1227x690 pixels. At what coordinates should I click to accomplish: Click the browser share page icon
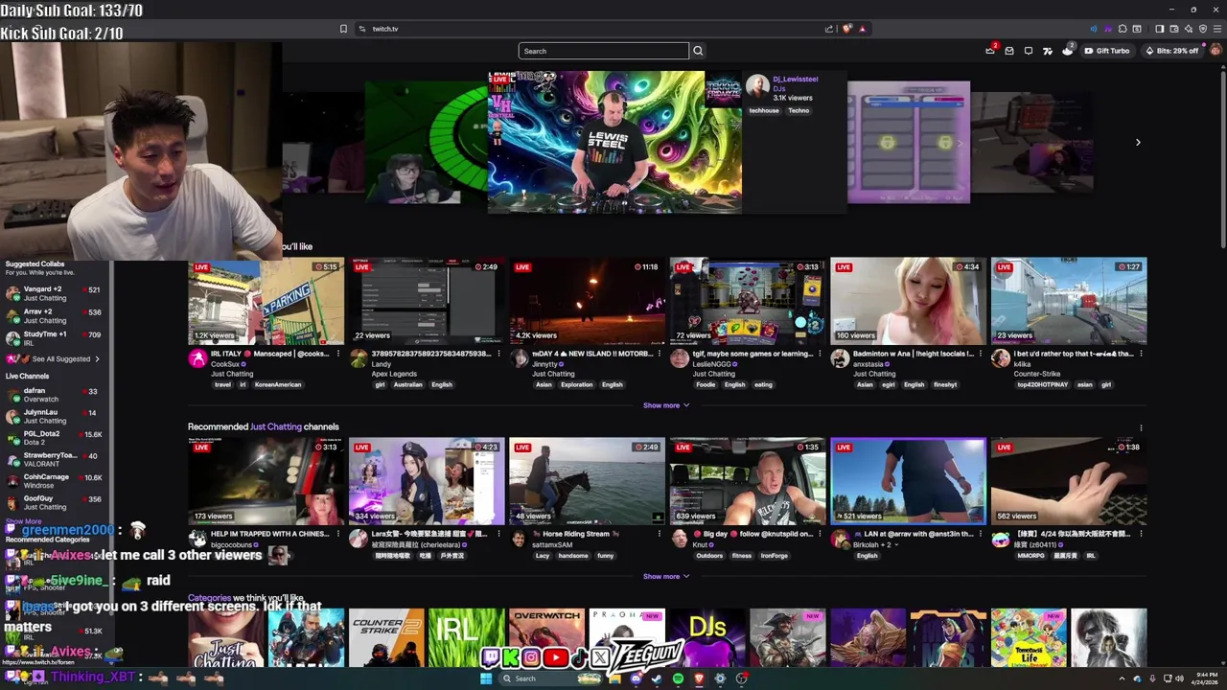pos(829,29)
